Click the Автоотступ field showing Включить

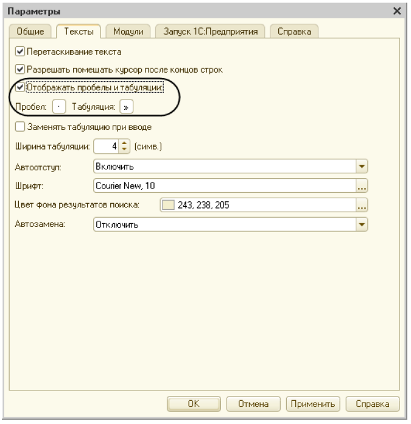pos(225,166)
